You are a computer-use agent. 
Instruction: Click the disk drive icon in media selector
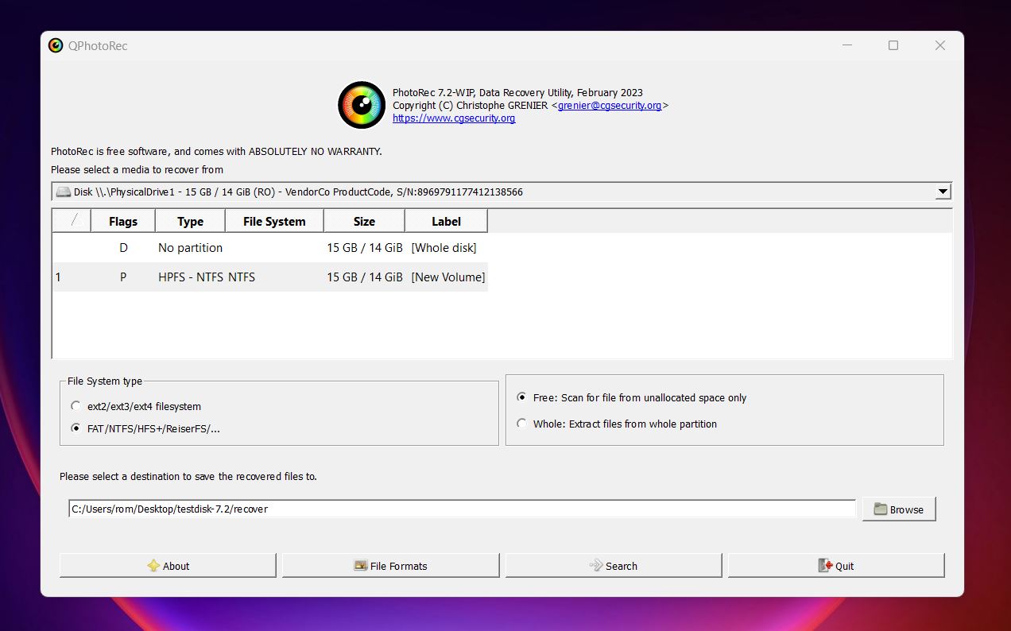coord(64,192)
